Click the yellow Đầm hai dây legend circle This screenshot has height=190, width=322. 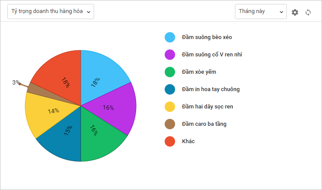click(170, 107)
